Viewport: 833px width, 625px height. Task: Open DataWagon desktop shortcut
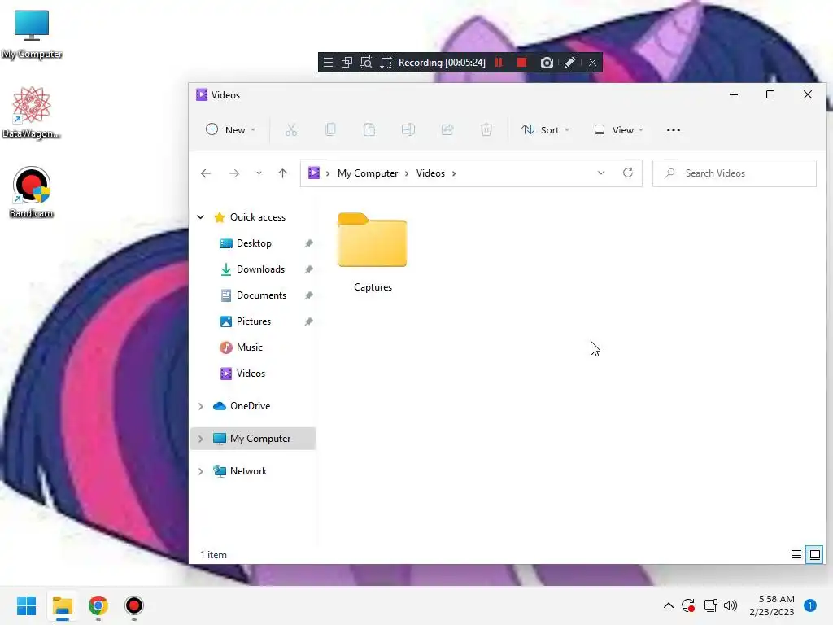(32, 112)
